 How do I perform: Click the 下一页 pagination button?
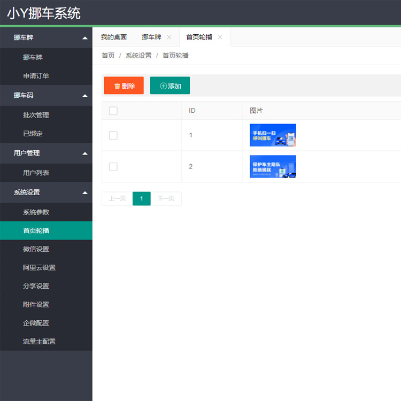tap(166, 198)
